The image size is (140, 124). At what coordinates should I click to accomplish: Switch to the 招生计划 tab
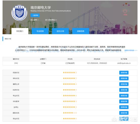tap(60, 31)
